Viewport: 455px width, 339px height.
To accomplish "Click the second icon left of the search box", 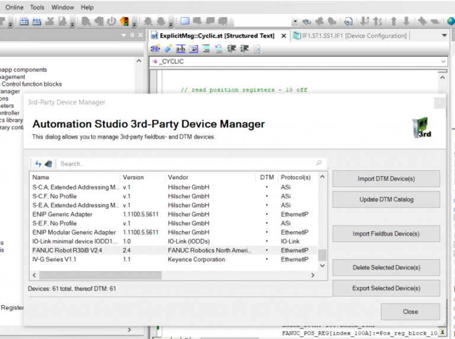I will tap(49, 164).
